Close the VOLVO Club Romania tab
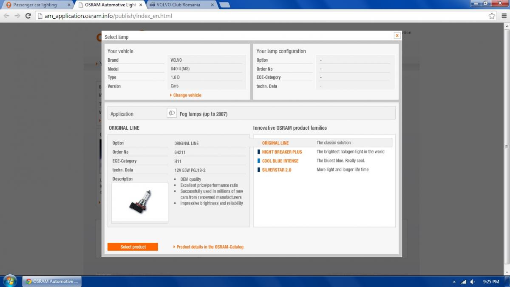The image size is (510, 287). (212, 5)
